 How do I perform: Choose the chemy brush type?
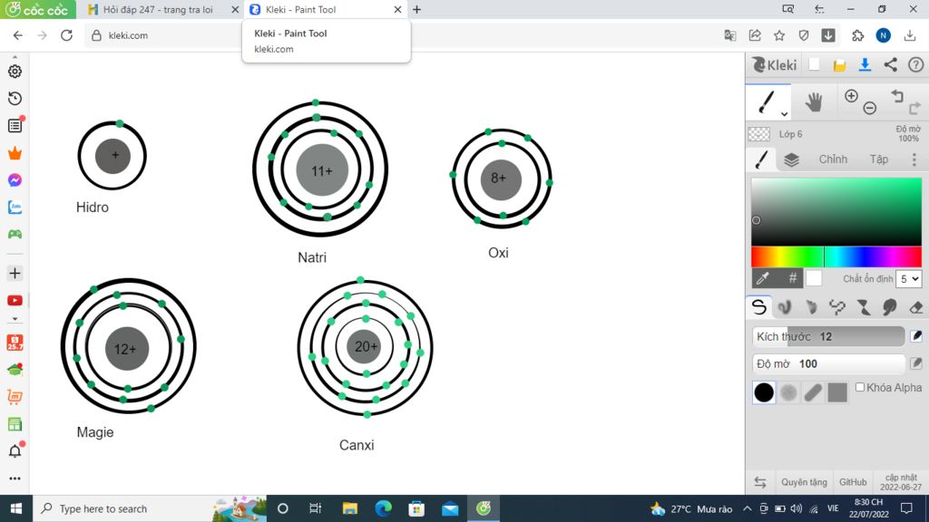coord(864,306)
